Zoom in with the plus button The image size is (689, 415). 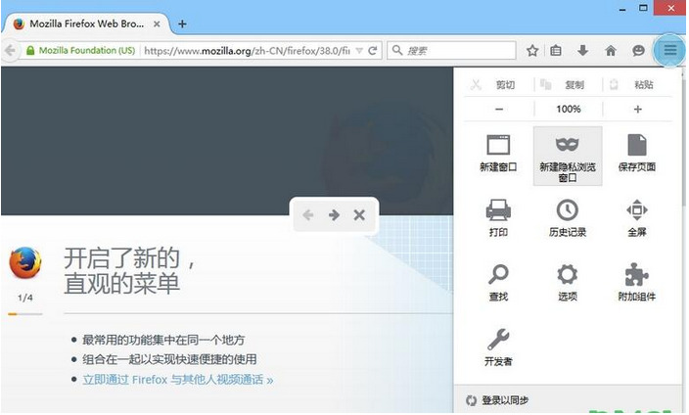[x=637, y=109]
